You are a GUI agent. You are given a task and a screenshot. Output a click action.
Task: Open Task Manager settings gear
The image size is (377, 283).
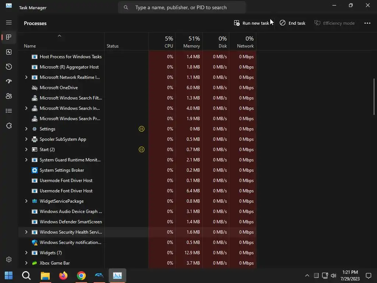9,259
